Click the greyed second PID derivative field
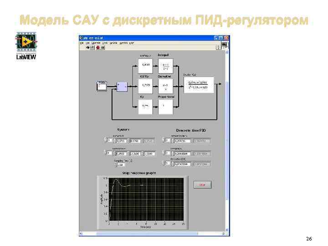 pos(202,164)
